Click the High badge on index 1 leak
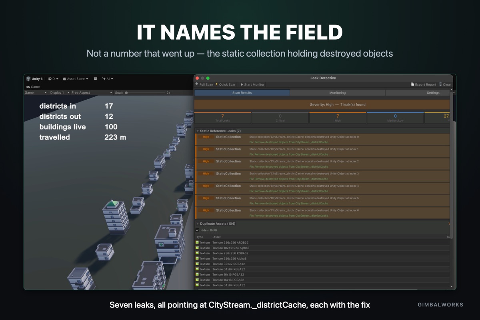Image resolution: width=480 pixels, height=320 pixels. pyautogui.click(x=206, y=149)
